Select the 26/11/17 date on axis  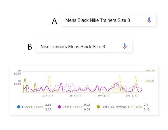coord(75,96)
